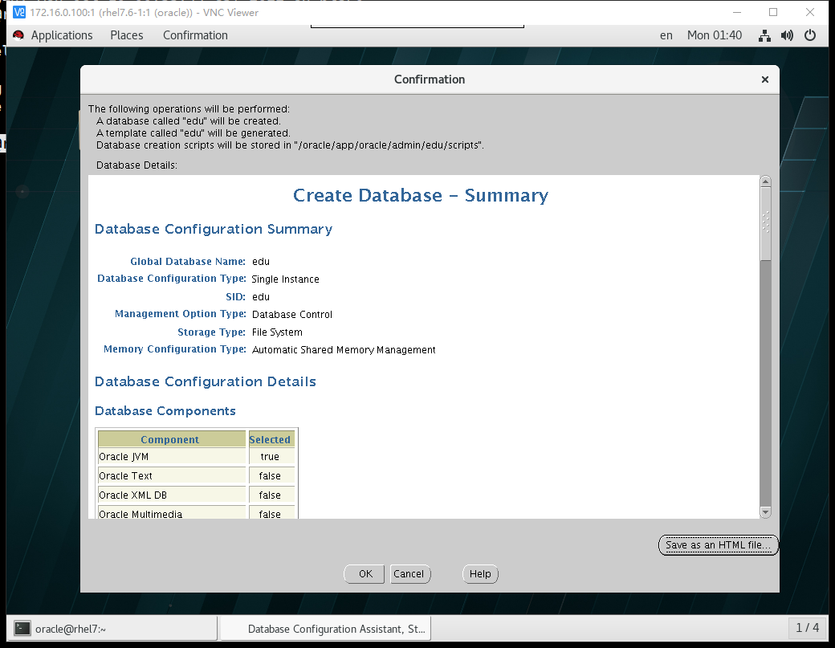This screenshot has height=648, width=835.
Task: Click the scrollbar down arrow
Action: click(x=766, y=512)
